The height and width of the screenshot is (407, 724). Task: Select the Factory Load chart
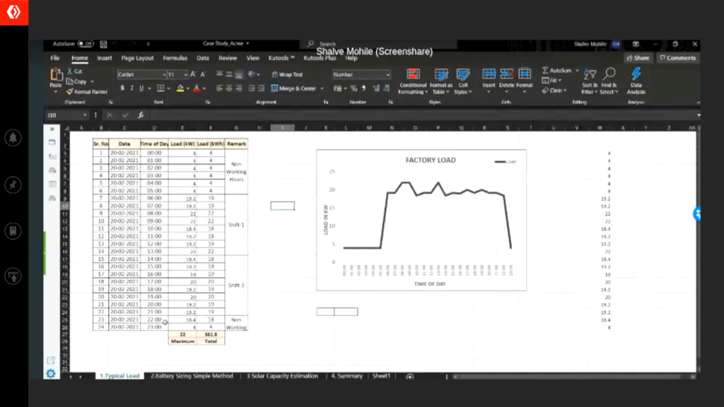(421, 220)
